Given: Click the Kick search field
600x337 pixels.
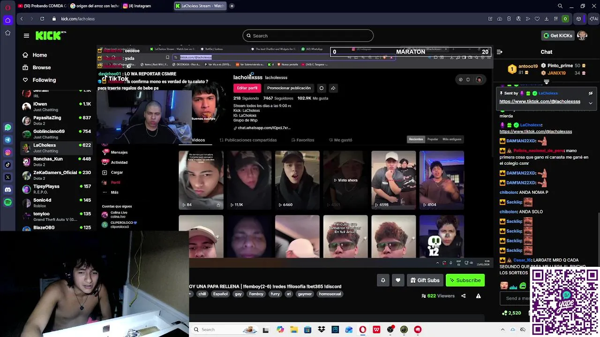Looking at the screenshot, I should coord(308,36).
